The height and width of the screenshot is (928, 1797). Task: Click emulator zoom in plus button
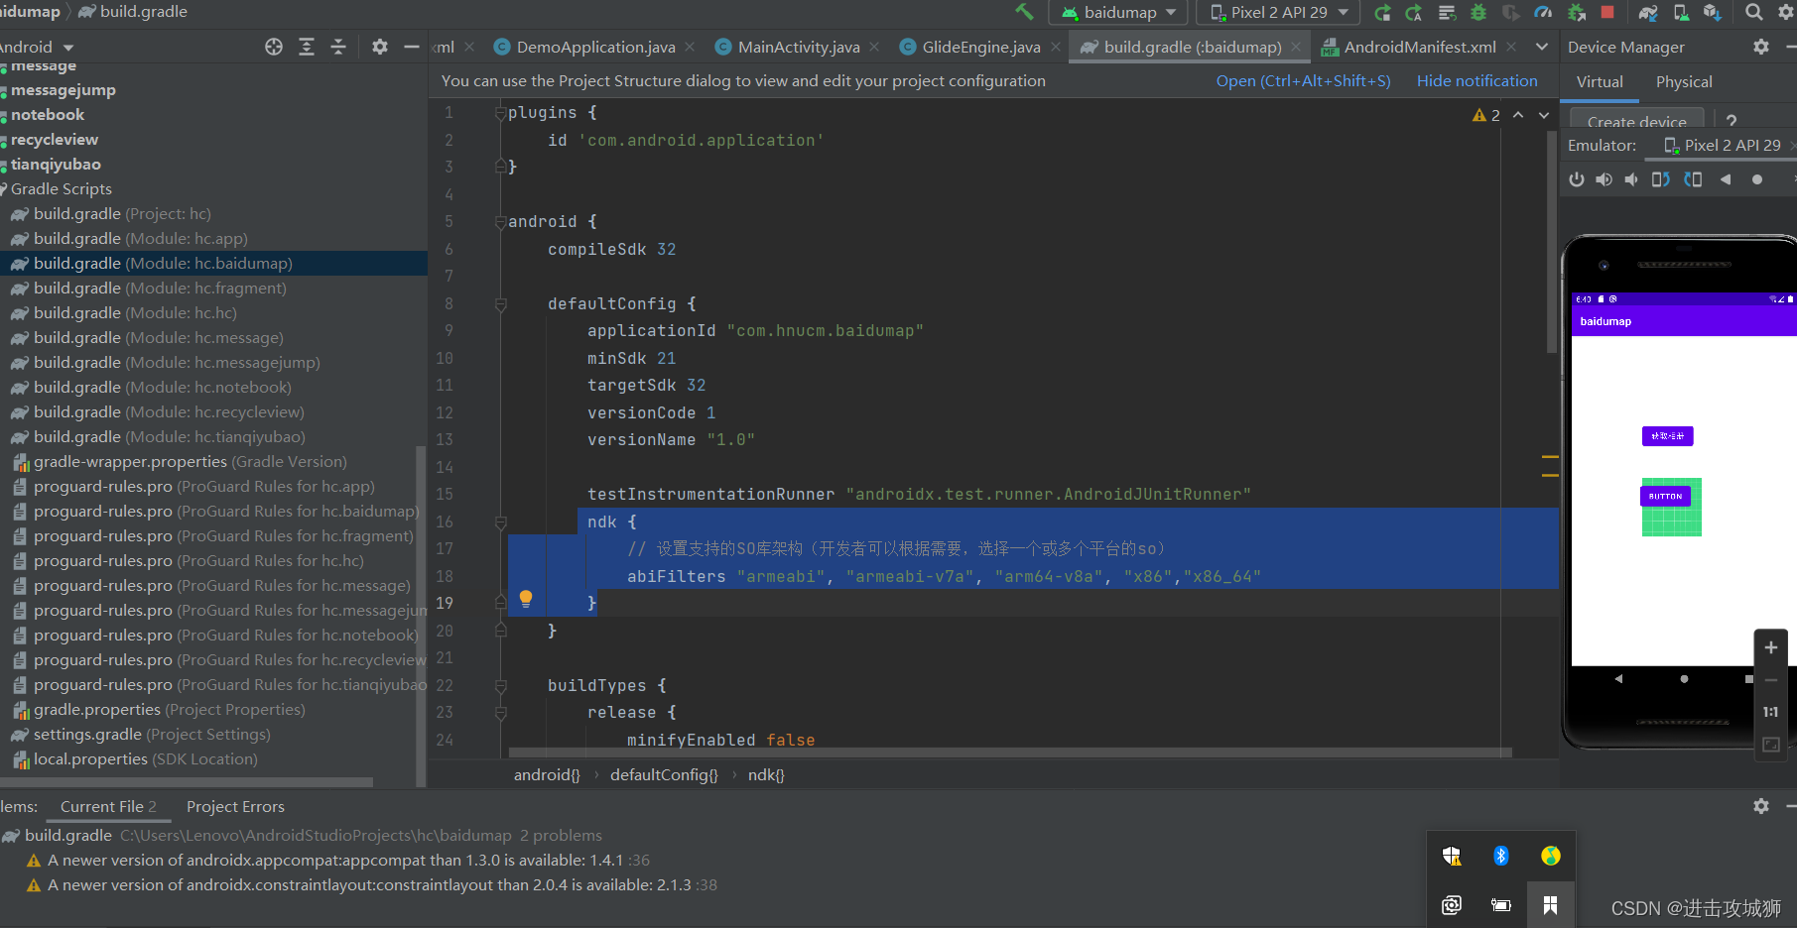click(x=1771, y=647)
